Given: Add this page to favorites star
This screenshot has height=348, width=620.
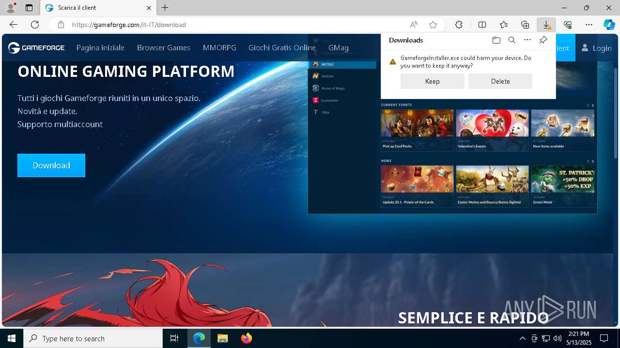Looking at the screenshot, I should pos(433,25).
